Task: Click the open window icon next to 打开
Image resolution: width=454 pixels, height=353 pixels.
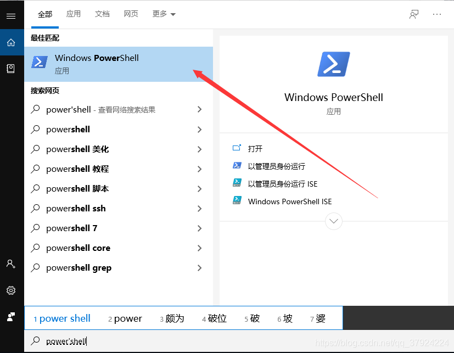Action: tap(237, 148)
